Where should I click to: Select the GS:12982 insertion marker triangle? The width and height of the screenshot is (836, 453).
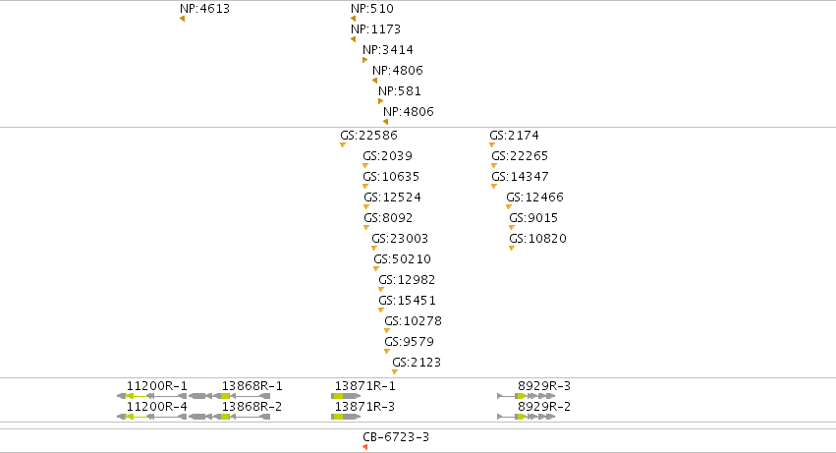coord(381,289)
